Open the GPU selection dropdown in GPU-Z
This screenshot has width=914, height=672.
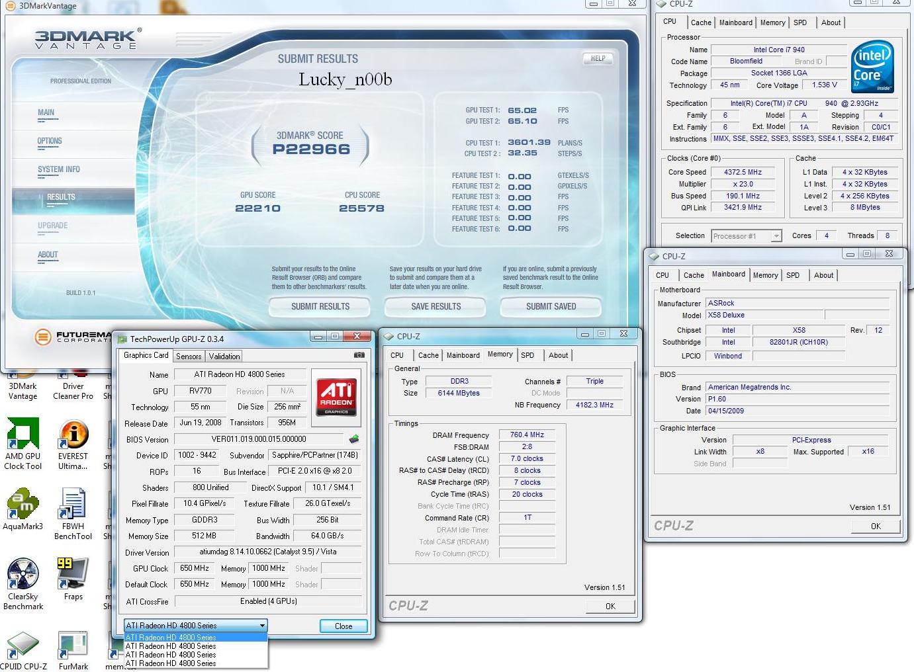(x=196, y=625)
